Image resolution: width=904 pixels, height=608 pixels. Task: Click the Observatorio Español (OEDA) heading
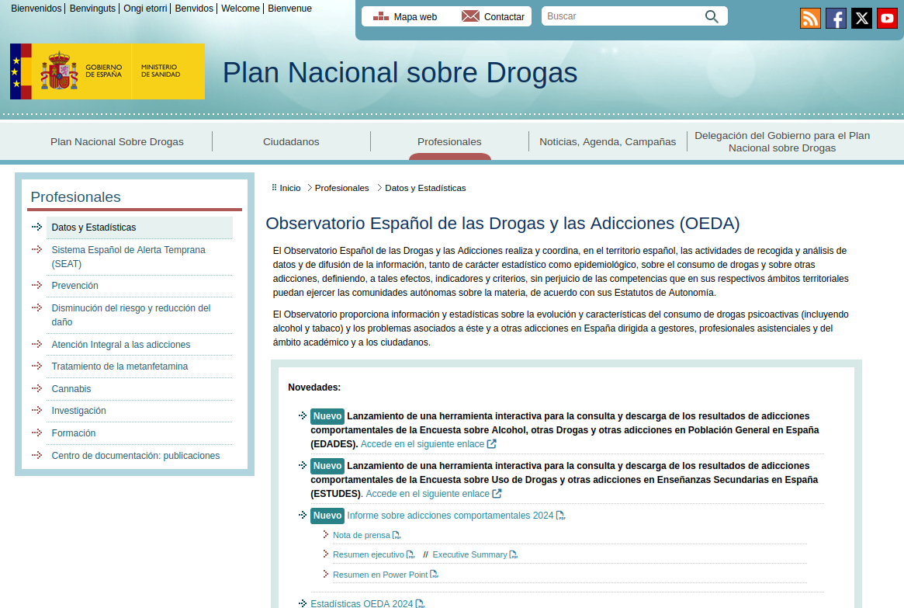pyautogui.click(x=502, y=223)
